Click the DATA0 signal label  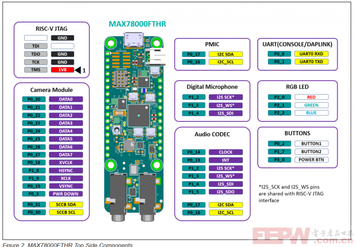tap(66, 99)
